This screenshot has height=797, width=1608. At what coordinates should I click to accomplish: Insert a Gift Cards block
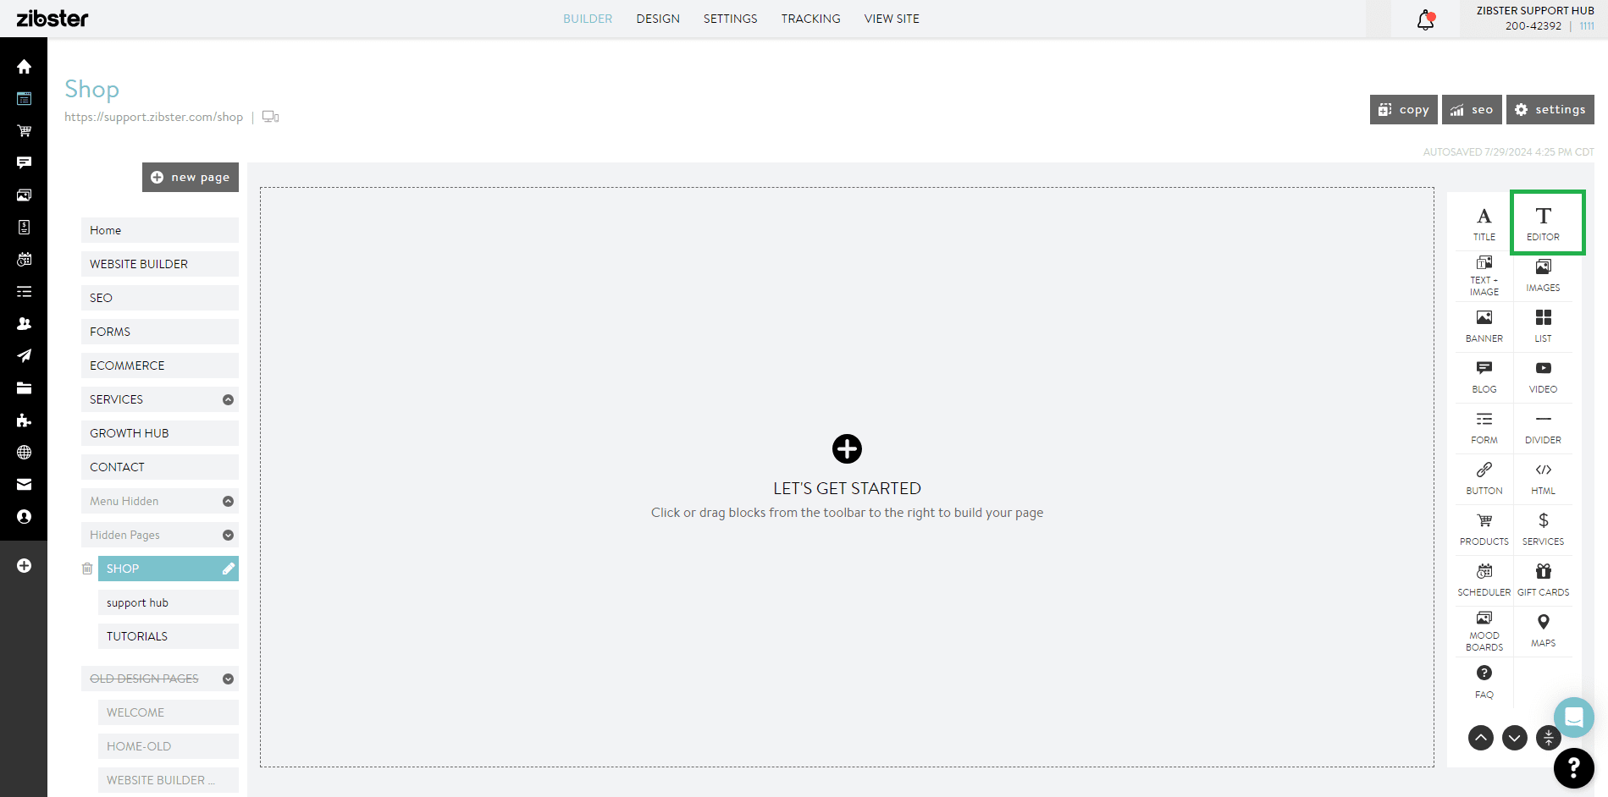[1543, 580]
